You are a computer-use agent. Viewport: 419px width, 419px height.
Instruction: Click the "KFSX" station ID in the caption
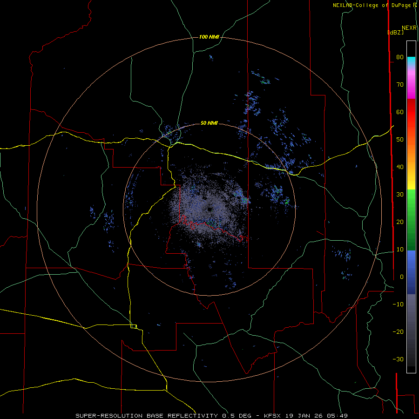click(272, 416)
